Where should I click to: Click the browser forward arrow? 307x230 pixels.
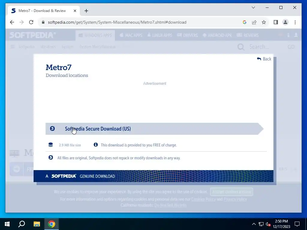point(22,22)
